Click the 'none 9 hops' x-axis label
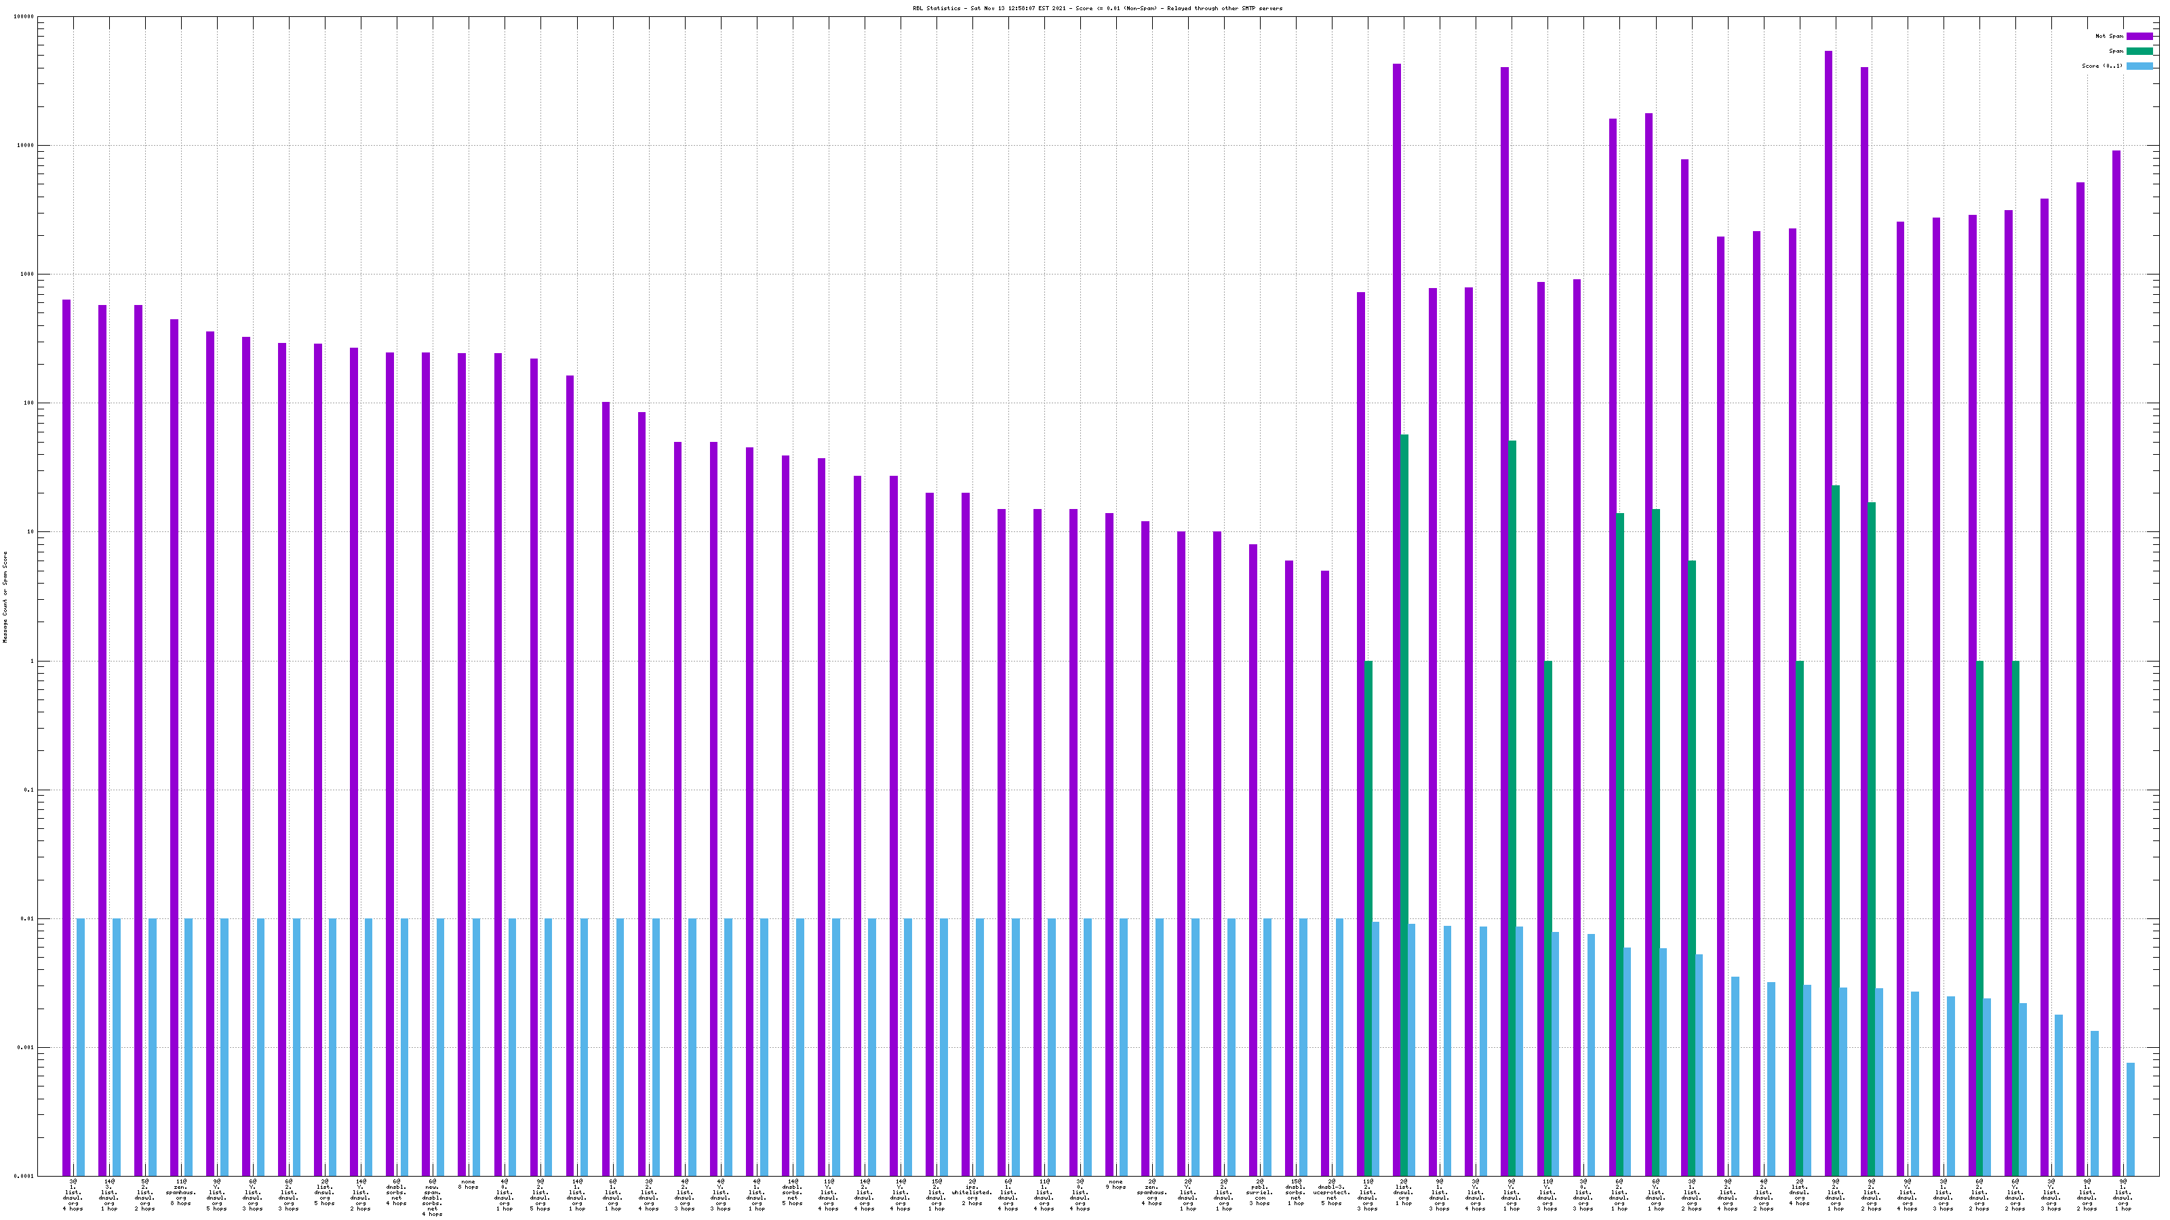This screenshot has width=2170, height=1220. (x=1116, y=1185)
